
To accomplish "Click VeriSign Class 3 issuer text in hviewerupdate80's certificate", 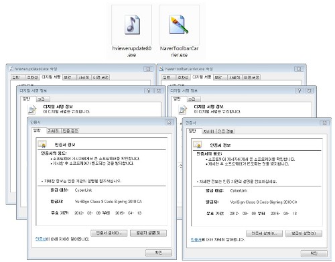I will tap(109, 202).
